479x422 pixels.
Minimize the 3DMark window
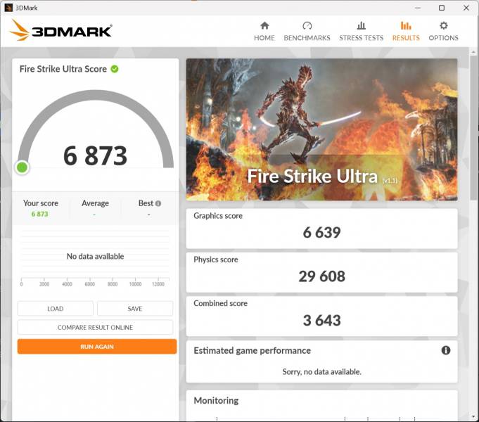418,8
